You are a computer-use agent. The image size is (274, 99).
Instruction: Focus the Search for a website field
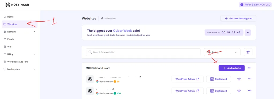coord(143,52)
